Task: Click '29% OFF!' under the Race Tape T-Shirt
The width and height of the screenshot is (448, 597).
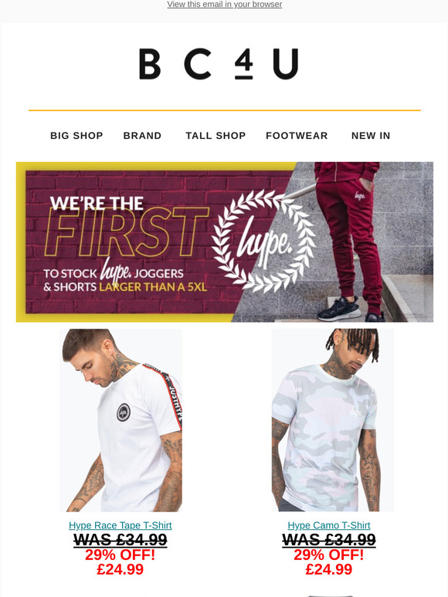Action: tap(120, 555)
